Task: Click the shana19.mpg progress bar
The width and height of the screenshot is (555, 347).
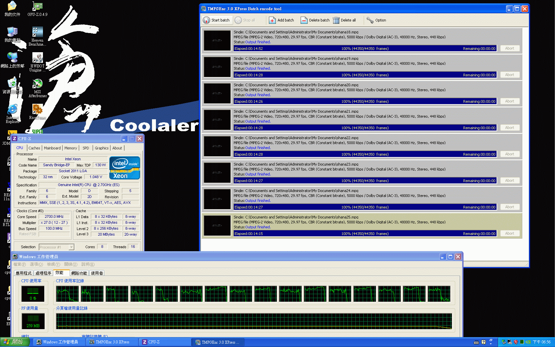Action: pyautogui.click(x=365, y=75)
